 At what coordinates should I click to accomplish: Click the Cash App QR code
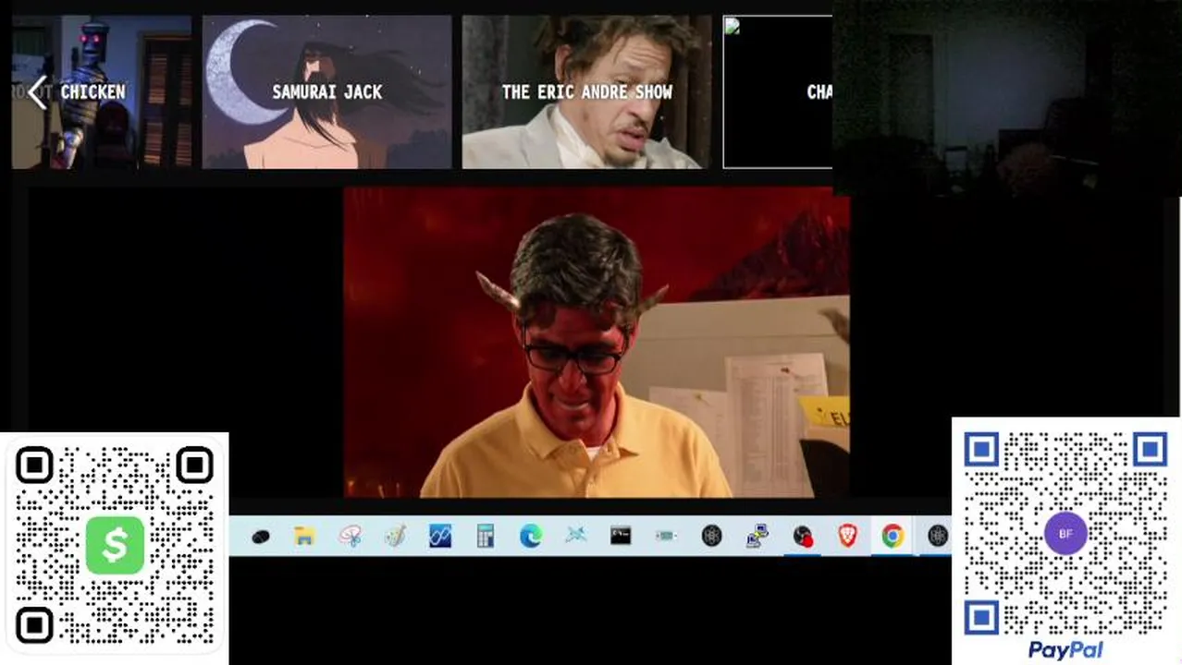click(x=115, y=546)
